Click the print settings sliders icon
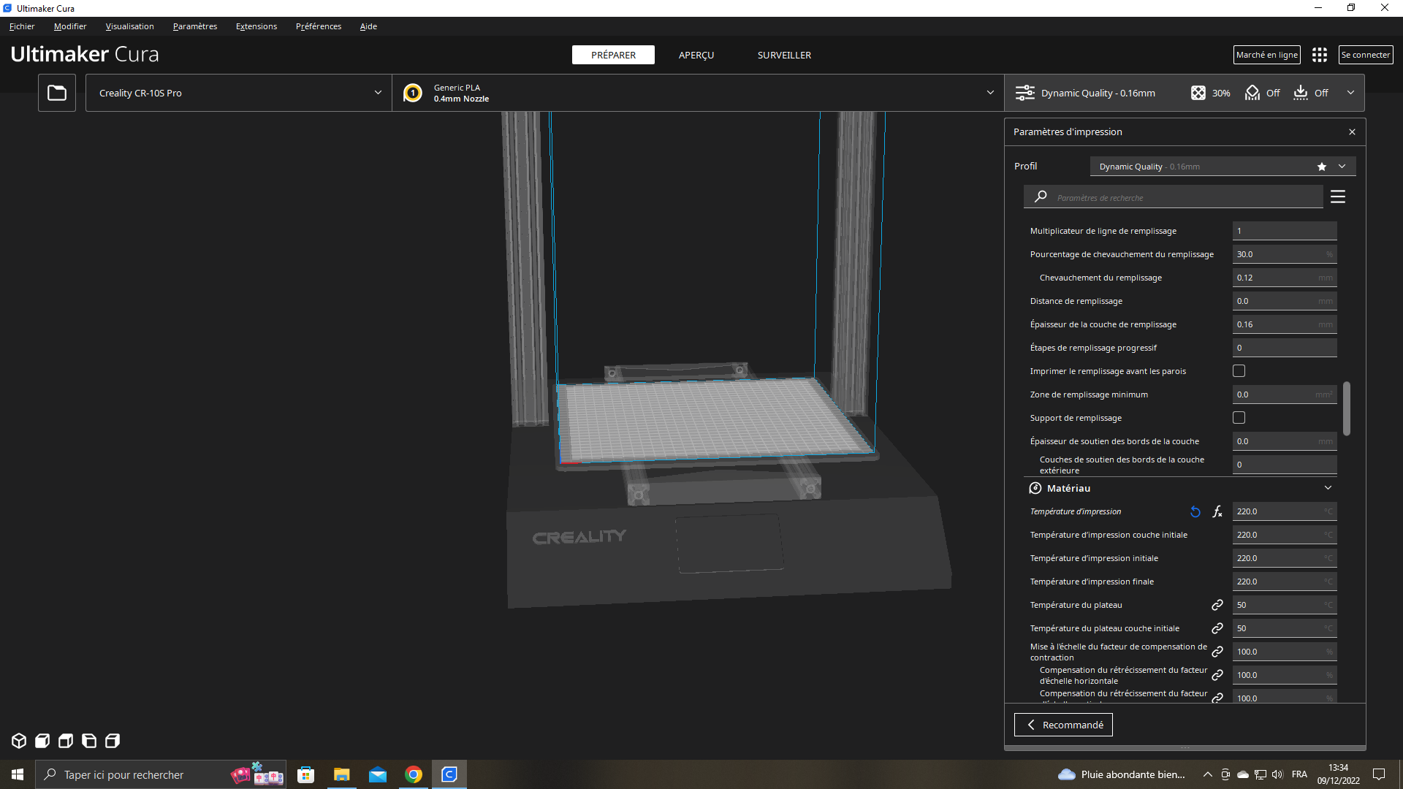The image size is (1403, 789). click(1025, 93)
